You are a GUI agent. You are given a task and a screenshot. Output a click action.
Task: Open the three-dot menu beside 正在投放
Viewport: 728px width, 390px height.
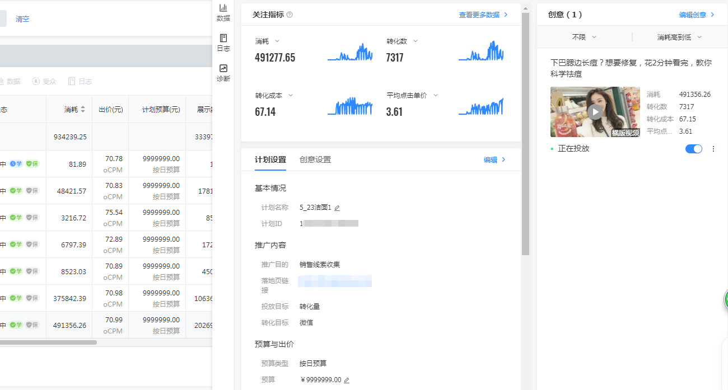click(713, 149)
